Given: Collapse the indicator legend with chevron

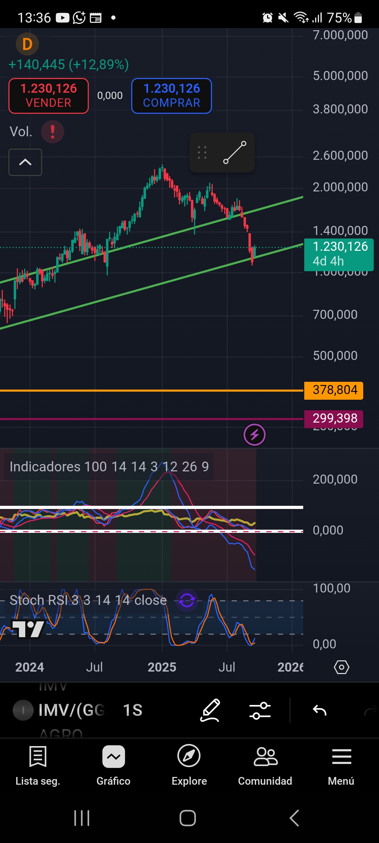Looking at the screenshot, I should click(25, 162).
